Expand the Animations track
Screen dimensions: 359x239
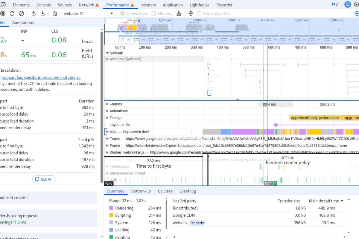pyautogui.click(x=107, y=111)
